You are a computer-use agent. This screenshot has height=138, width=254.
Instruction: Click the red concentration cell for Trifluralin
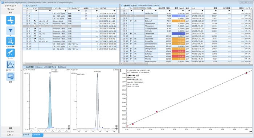click(x=179, y=51)
